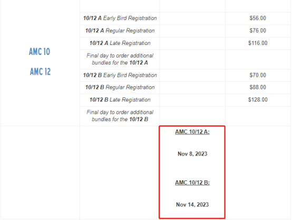Select the $116.00 price cell
292x220 pixels.
[258, 43]
